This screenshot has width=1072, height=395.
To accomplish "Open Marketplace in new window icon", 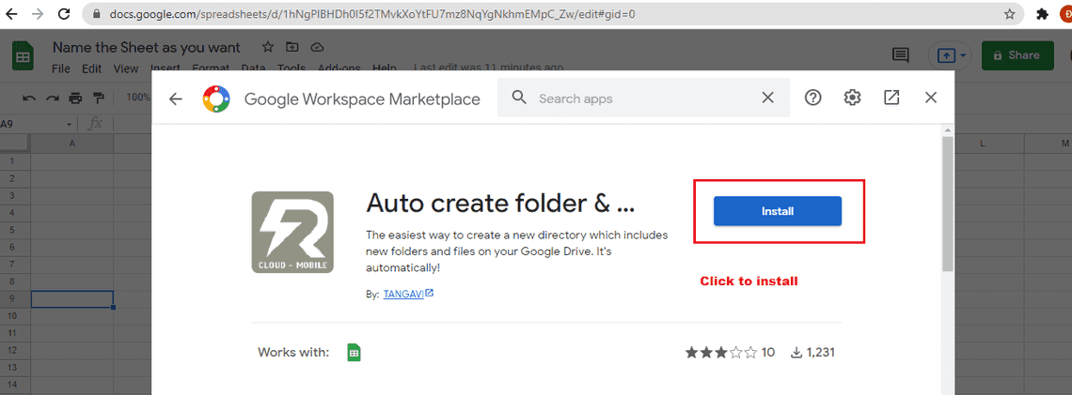I will 891,98.
